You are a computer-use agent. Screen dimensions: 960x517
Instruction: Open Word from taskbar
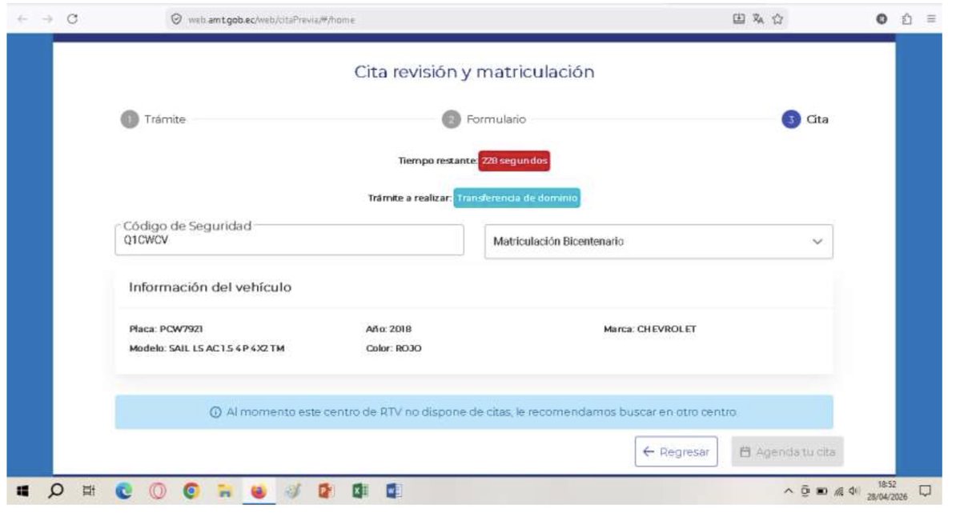pyautogui.click(x=393, y=491)
